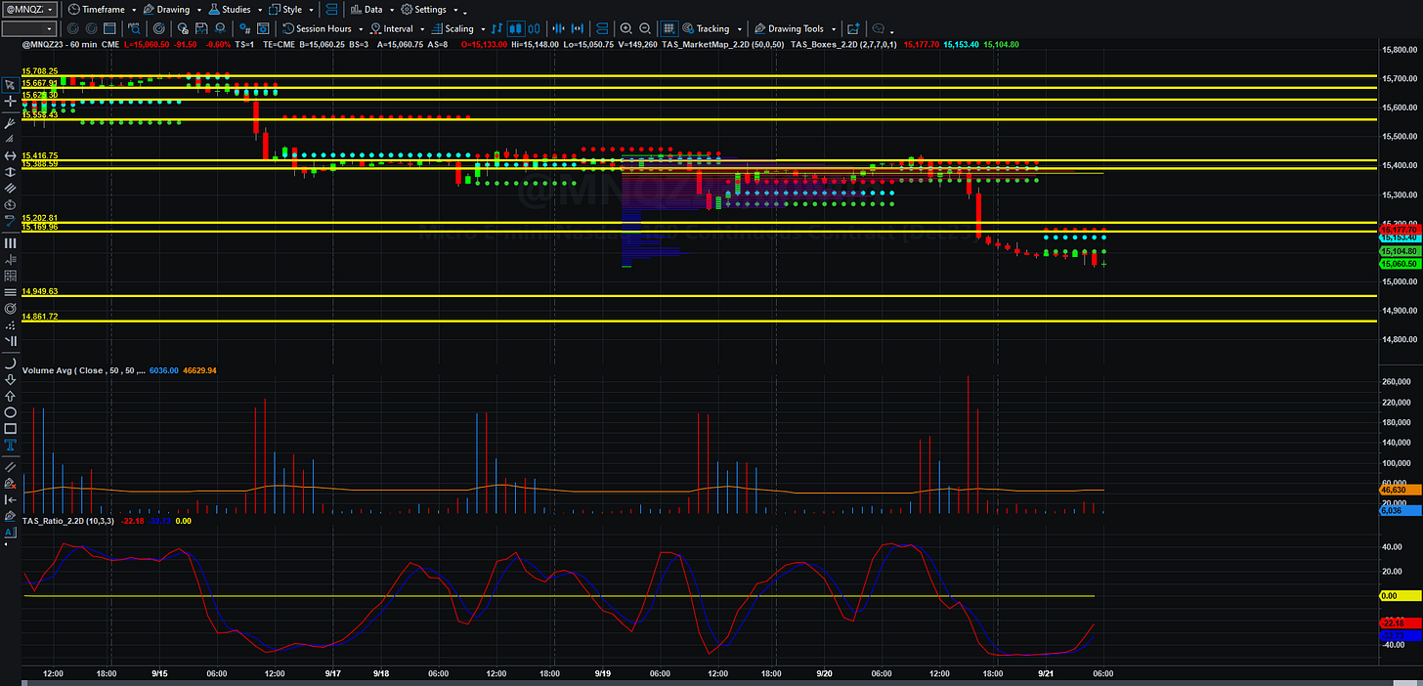Toggle the grid lines button
The image size is (1423, 686).
click(x=669, y=28)
